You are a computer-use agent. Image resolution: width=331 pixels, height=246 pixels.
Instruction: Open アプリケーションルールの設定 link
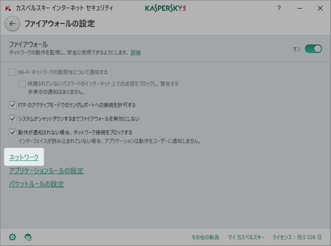point(46,171)
